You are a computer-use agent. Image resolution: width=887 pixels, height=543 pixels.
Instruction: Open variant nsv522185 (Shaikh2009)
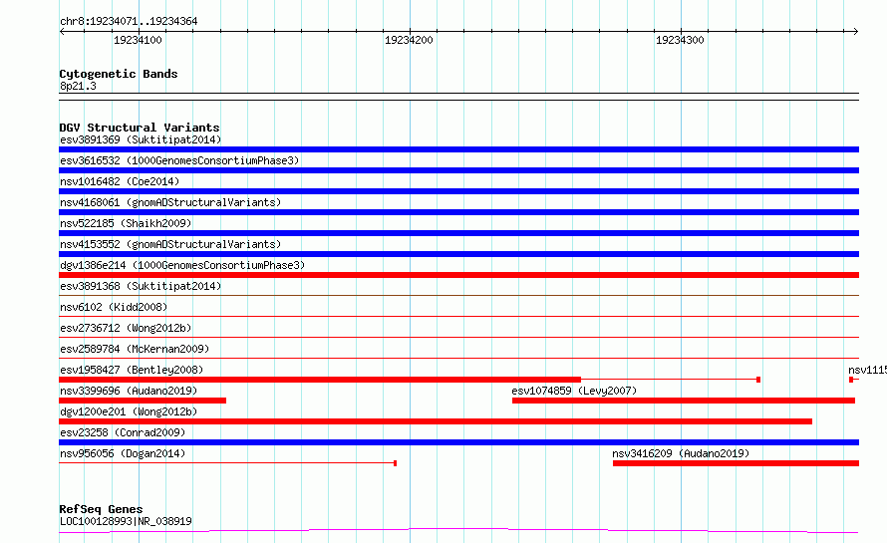click(x=126, y=223)
